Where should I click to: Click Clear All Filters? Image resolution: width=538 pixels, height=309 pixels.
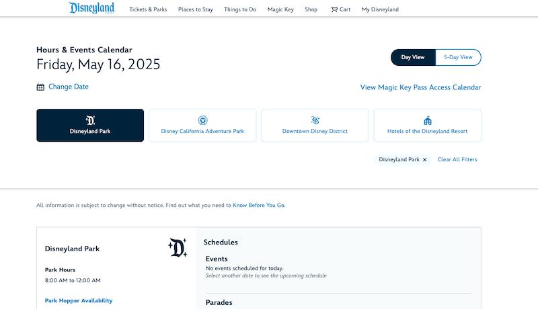click(457, 160)
